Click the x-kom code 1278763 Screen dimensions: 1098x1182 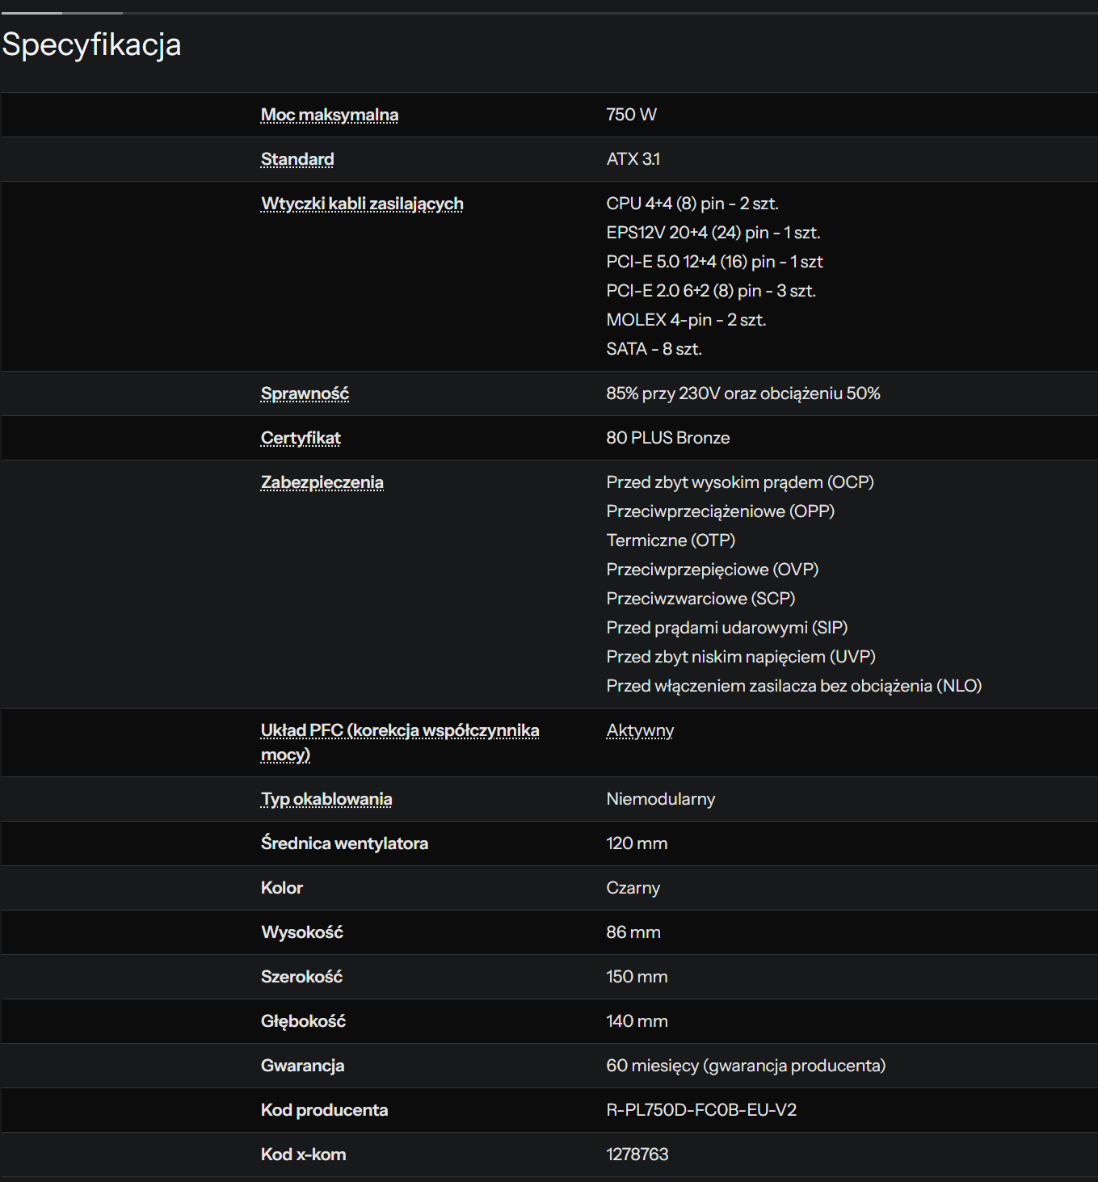pyautogui.click(x=637, y=1155)
